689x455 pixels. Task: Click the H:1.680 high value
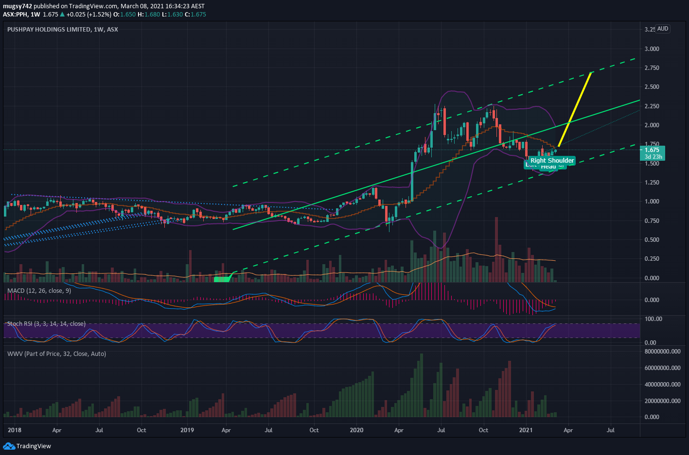click(x=149, y=15)
